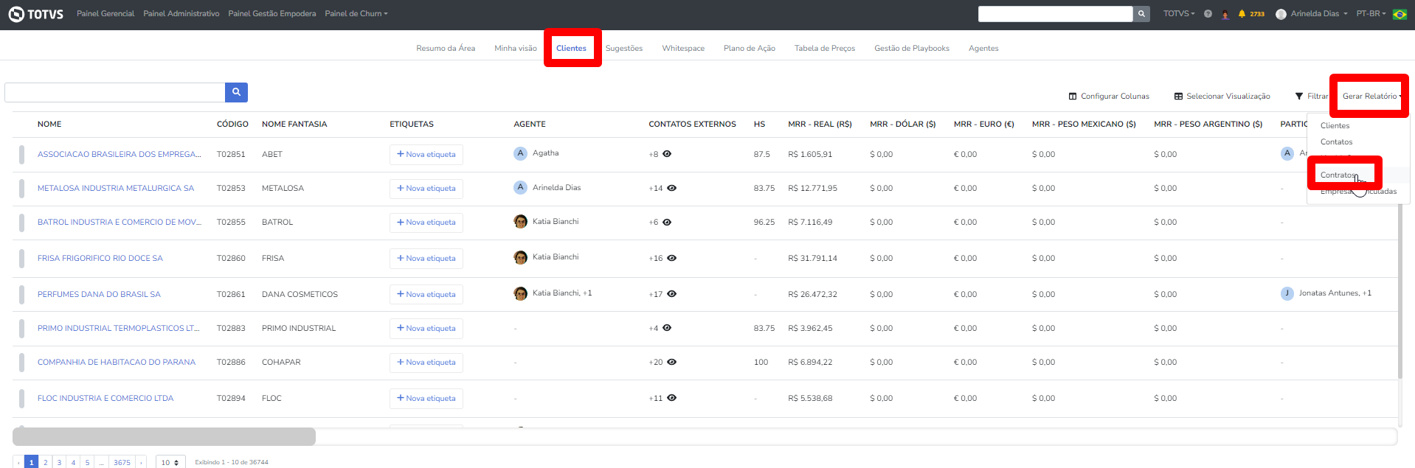Open the PT-BR language dropdown
The width and height of the screenshot is (1415, 468).
point(1371,14)
